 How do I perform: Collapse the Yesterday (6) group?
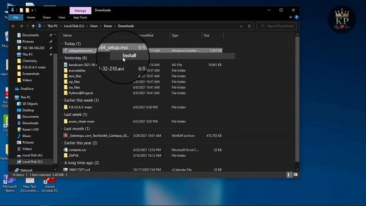click(x=62, y=58)
